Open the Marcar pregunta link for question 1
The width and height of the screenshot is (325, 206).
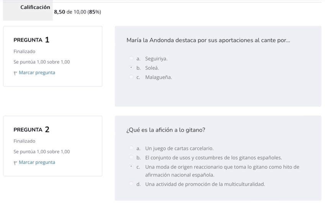(37, 73)
